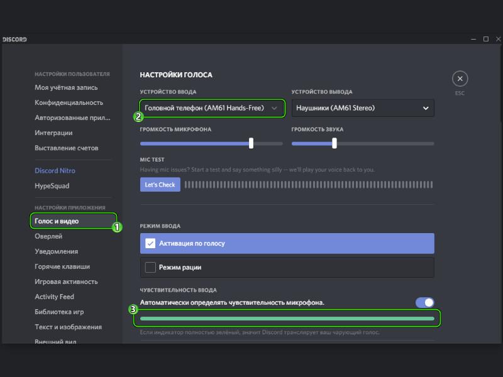Select Режим рации input mode

click(x=287, y=267)
